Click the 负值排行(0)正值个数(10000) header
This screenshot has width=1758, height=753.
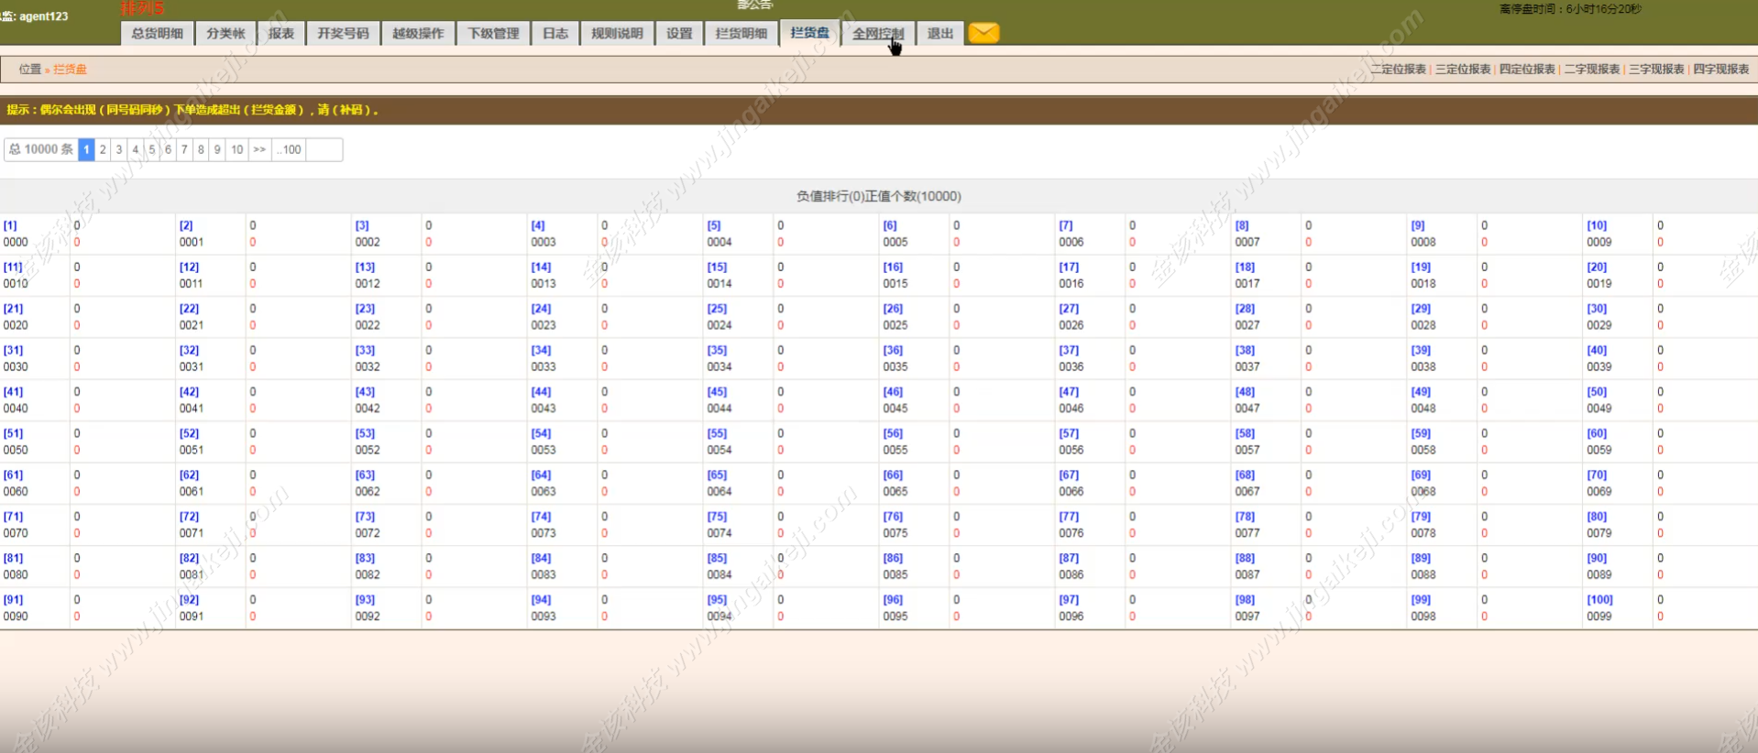[878, 196]
